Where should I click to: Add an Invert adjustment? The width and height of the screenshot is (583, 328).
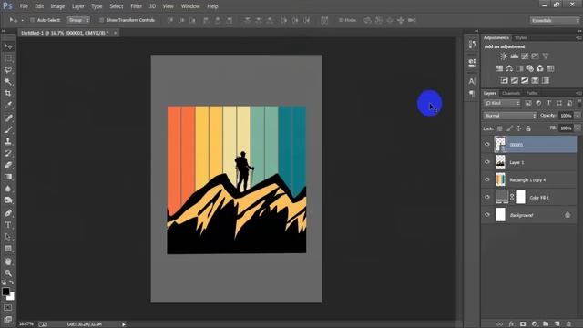504,81
